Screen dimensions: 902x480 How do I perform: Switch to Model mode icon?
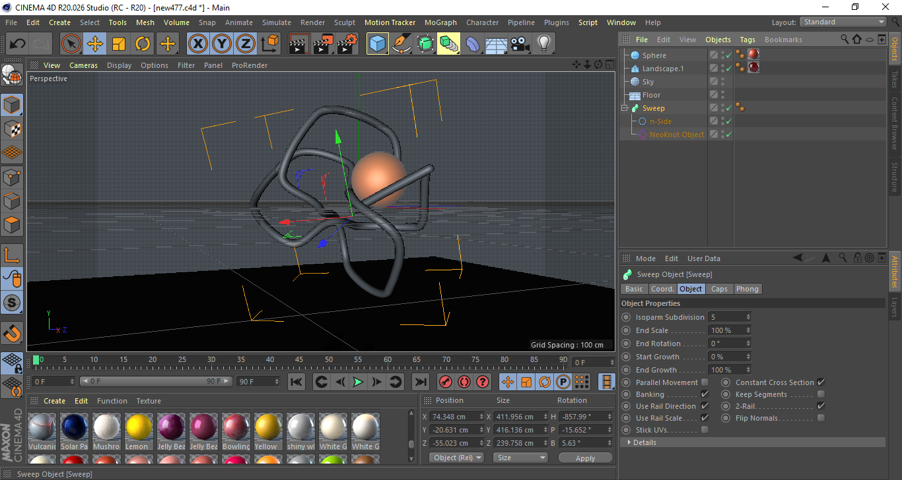point(13,105)
